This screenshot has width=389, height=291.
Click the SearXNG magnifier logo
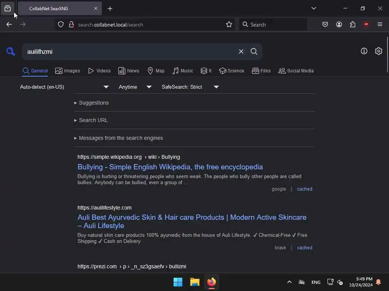[10, 52]
